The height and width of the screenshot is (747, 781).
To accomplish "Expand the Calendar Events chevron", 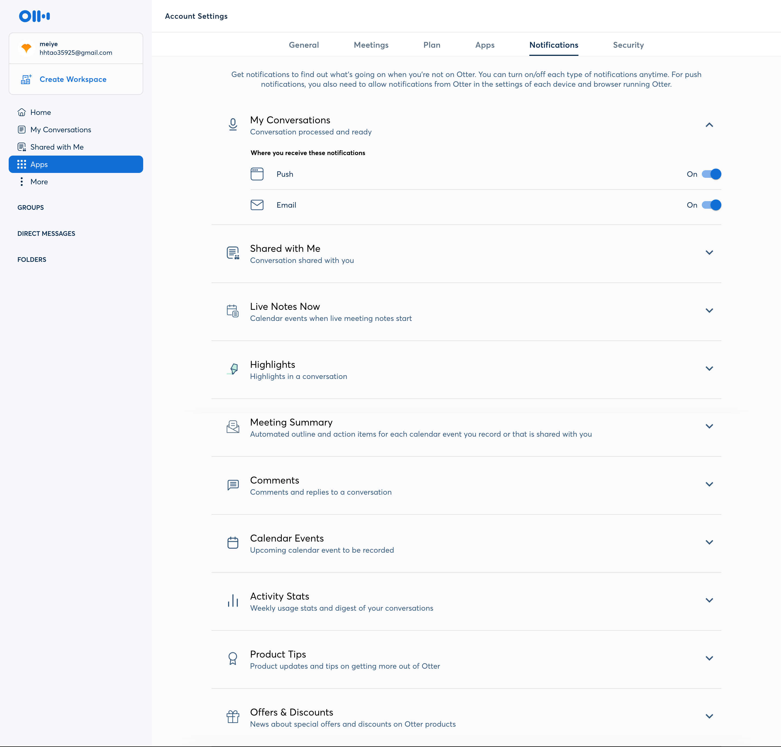I will 709,542.
